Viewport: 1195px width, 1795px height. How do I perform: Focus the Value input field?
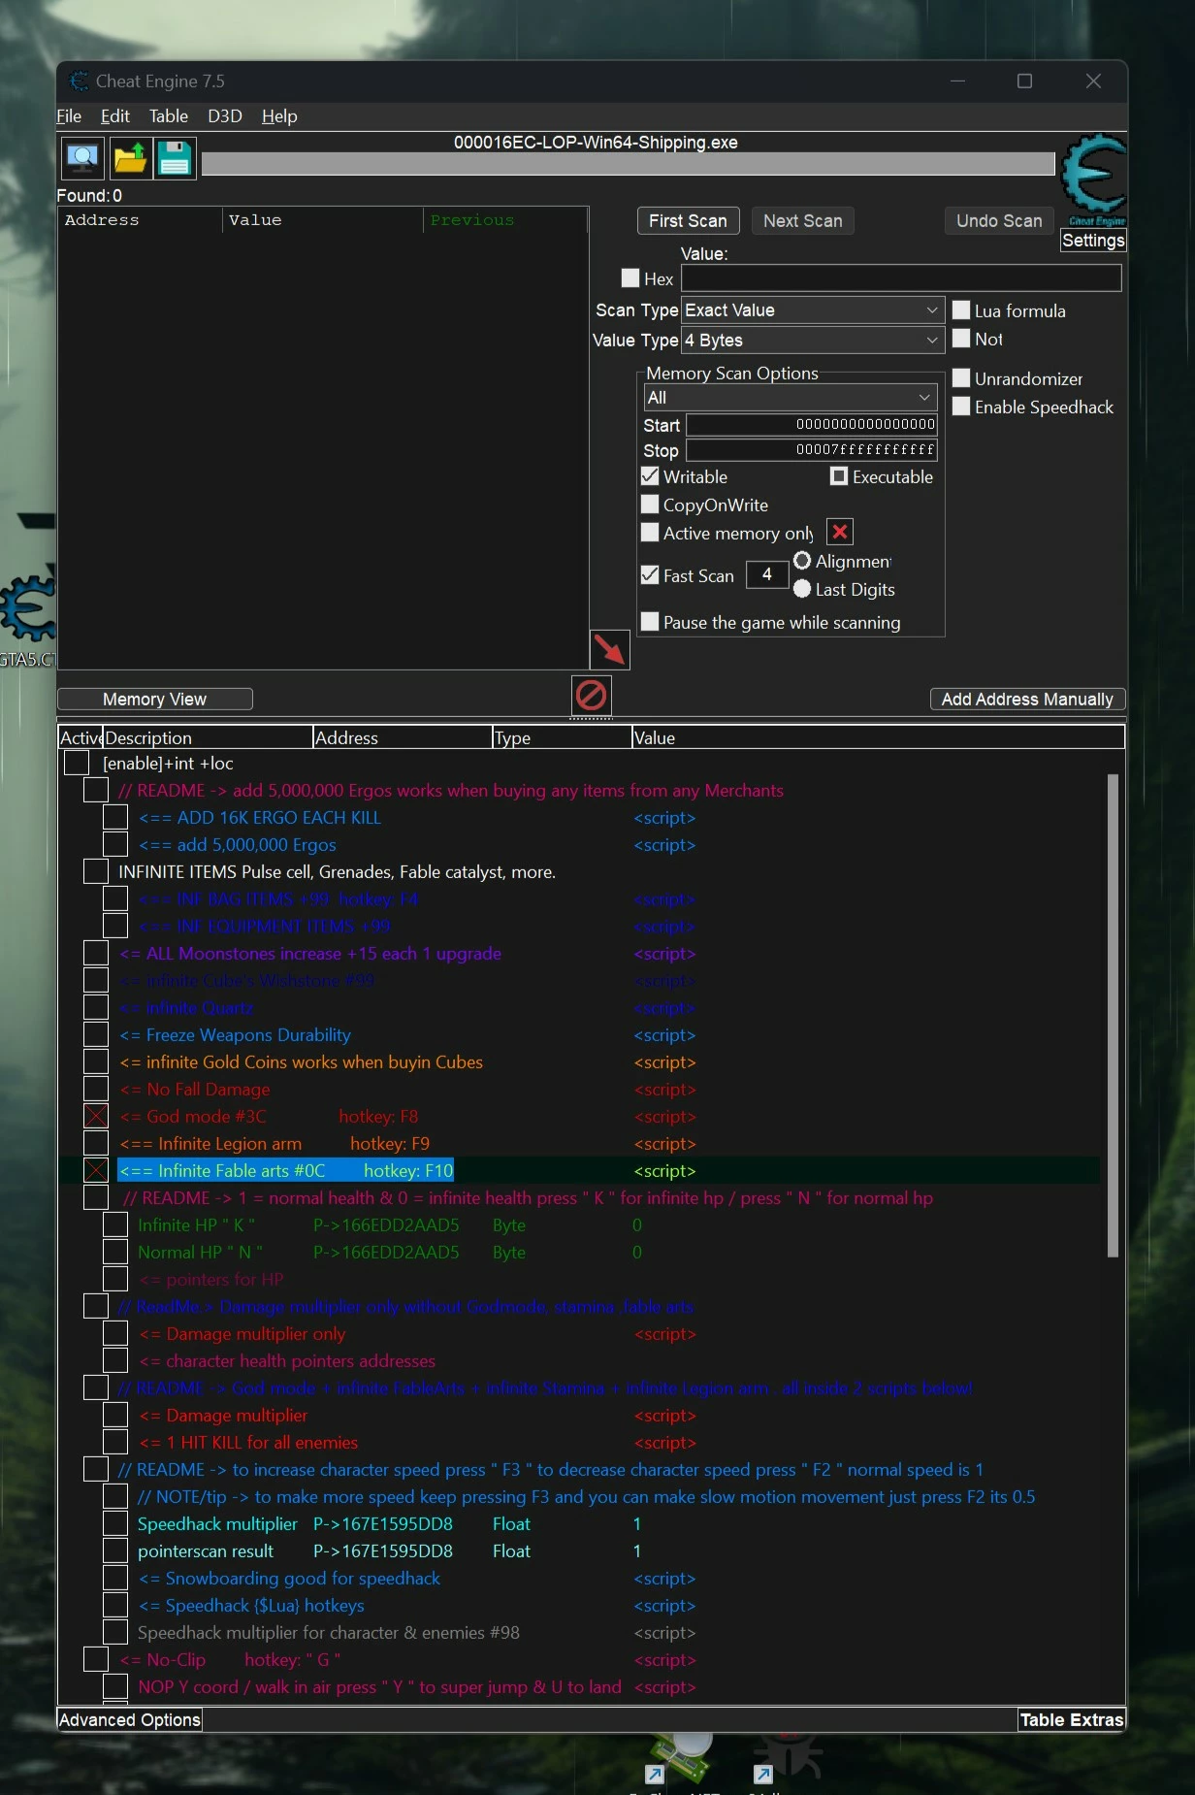click(901, 278)
